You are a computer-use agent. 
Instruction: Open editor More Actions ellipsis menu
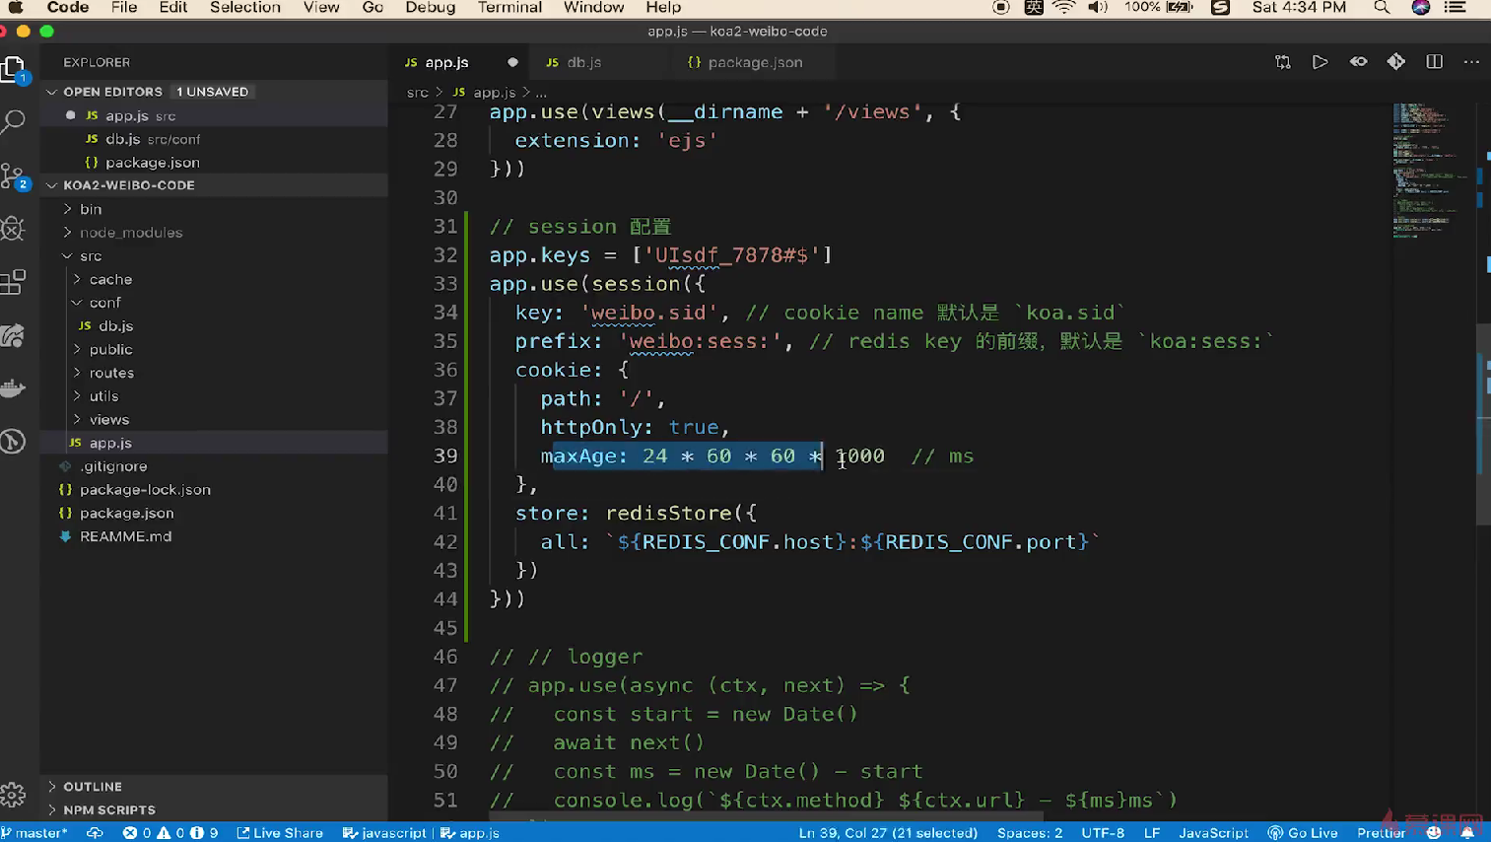1471,62
